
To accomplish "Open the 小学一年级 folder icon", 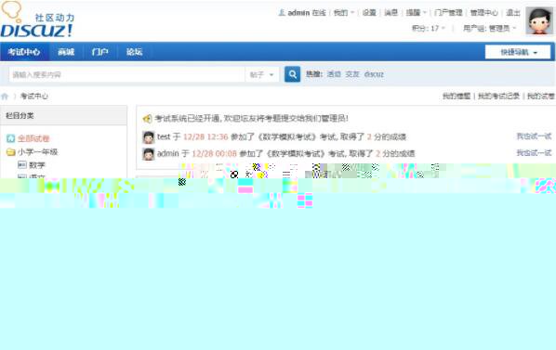I will click(x=11, y=152).
